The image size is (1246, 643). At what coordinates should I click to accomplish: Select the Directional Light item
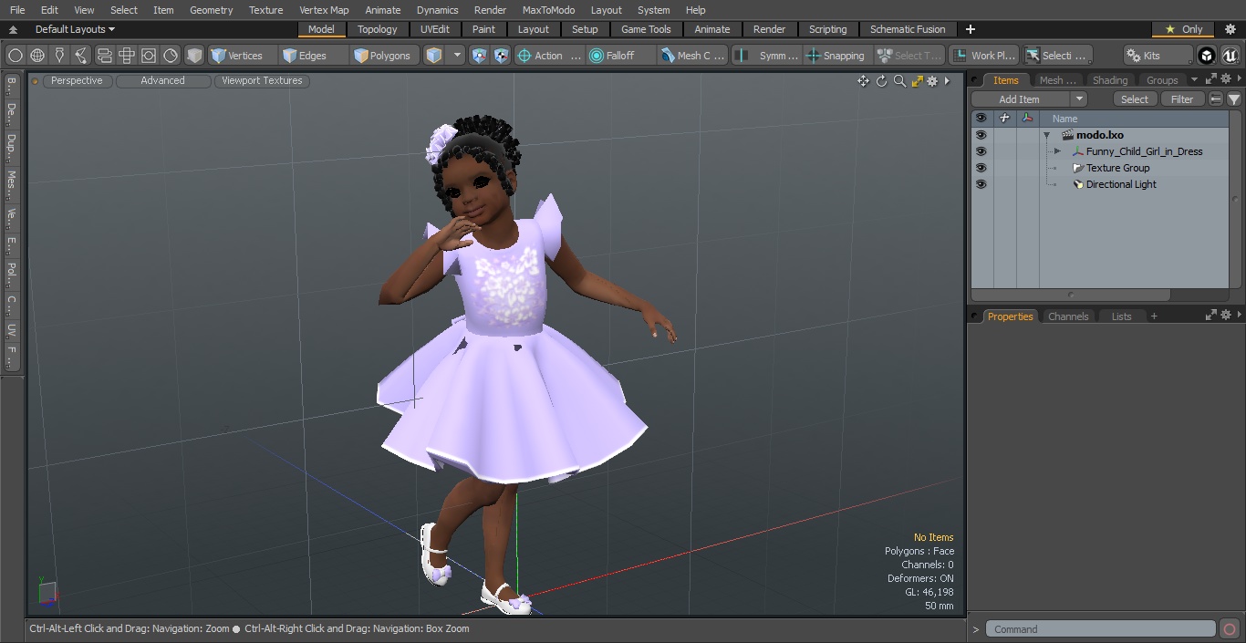coord(1121,184)
